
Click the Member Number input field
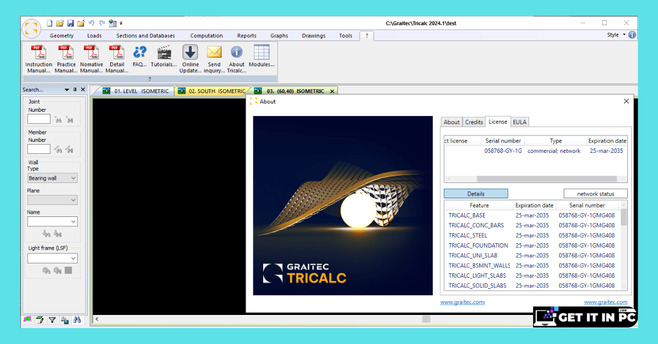coord(39,149)
